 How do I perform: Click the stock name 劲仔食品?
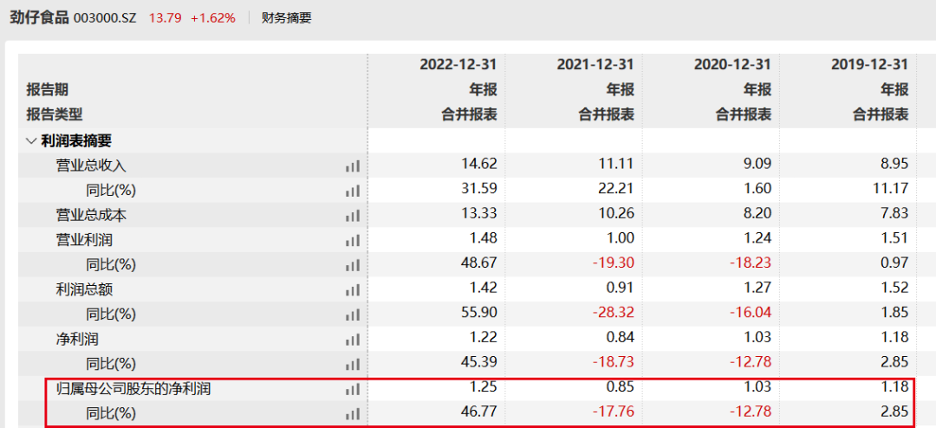[39, 18]
